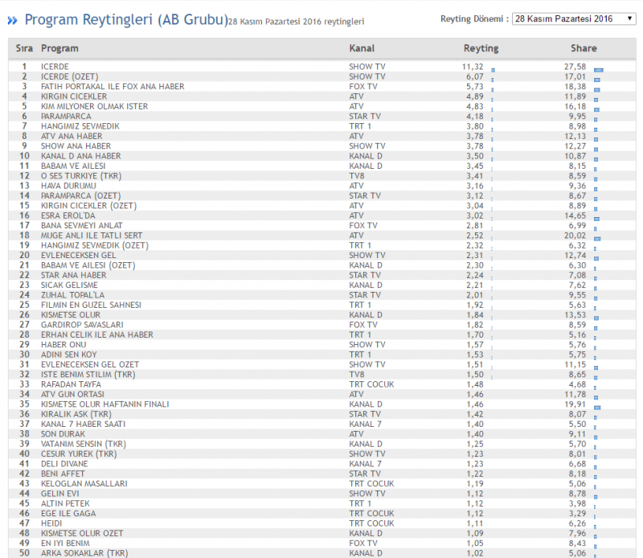Select the STAR ANA HABER program
Image resolution: width=643 pixels, height=558 pixels.
point(73,275)
